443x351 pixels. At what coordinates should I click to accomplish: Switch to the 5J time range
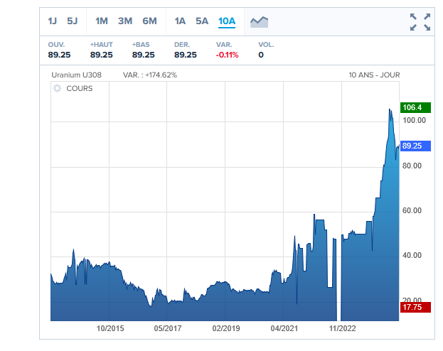tap(73, 21)
